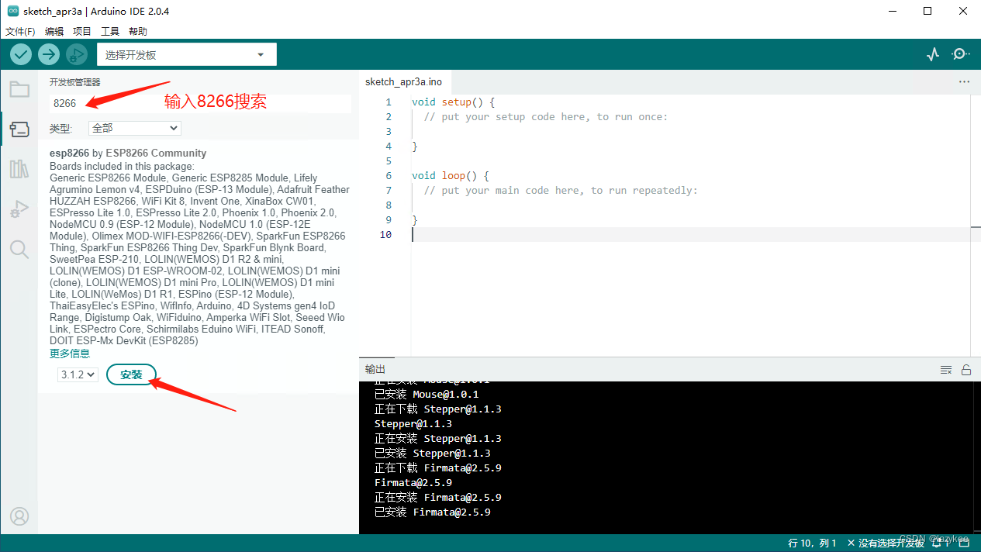Open the Serial Plotter icon
981x552 pixels.
[x=933, y=53]
